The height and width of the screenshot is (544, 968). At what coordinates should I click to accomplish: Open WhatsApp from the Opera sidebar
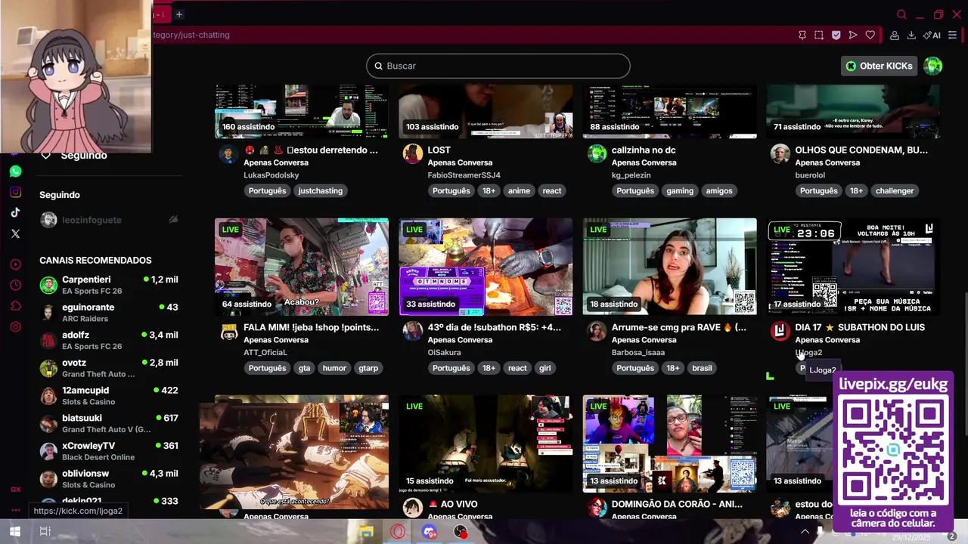(x=15, y=172)
